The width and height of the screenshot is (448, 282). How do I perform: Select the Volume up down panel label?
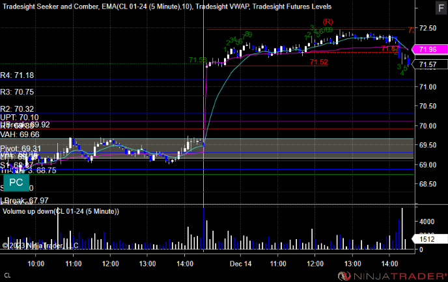point(61,211)
